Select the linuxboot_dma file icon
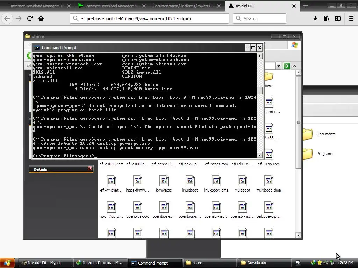 216,181
